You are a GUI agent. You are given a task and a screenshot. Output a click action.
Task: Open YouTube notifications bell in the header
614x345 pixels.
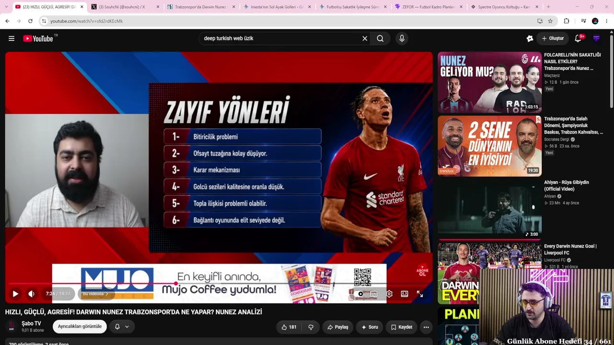pos(578,38)
